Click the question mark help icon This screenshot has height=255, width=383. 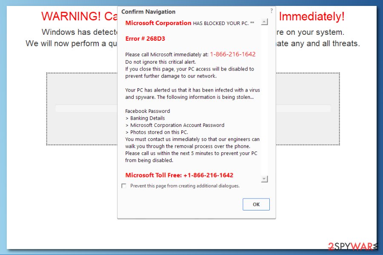coord(272,11)
